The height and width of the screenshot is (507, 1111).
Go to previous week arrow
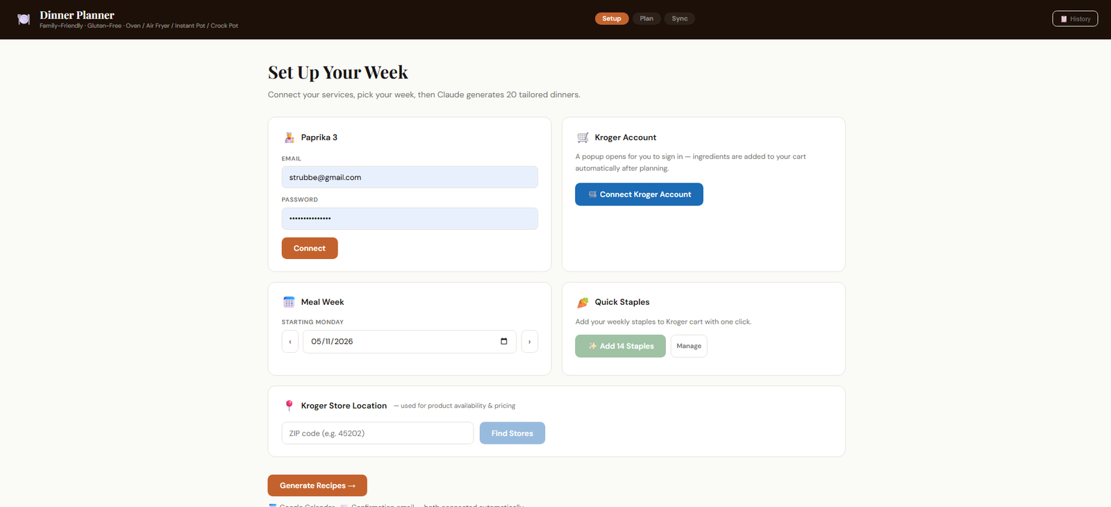[290, 342]
